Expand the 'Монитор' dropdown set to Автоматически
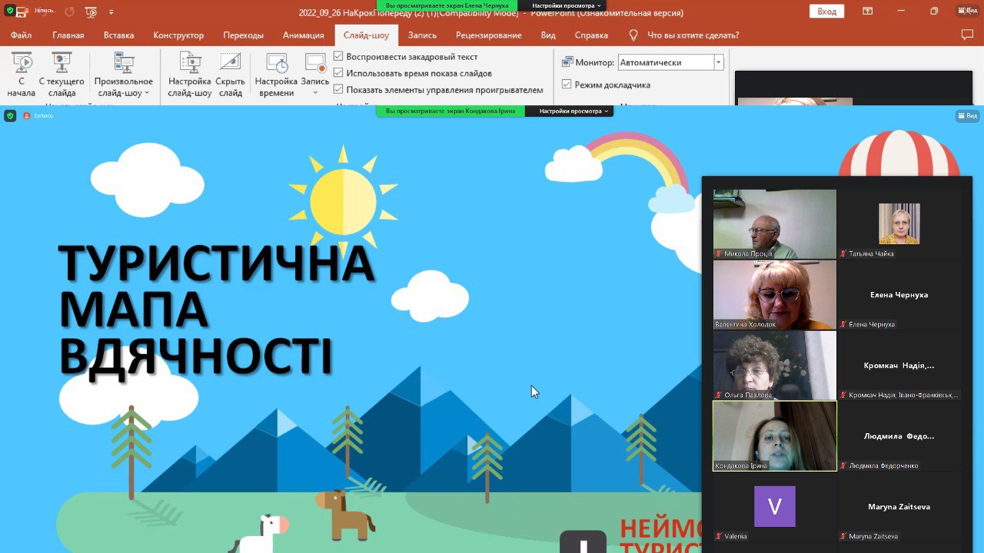 [718, 63]
